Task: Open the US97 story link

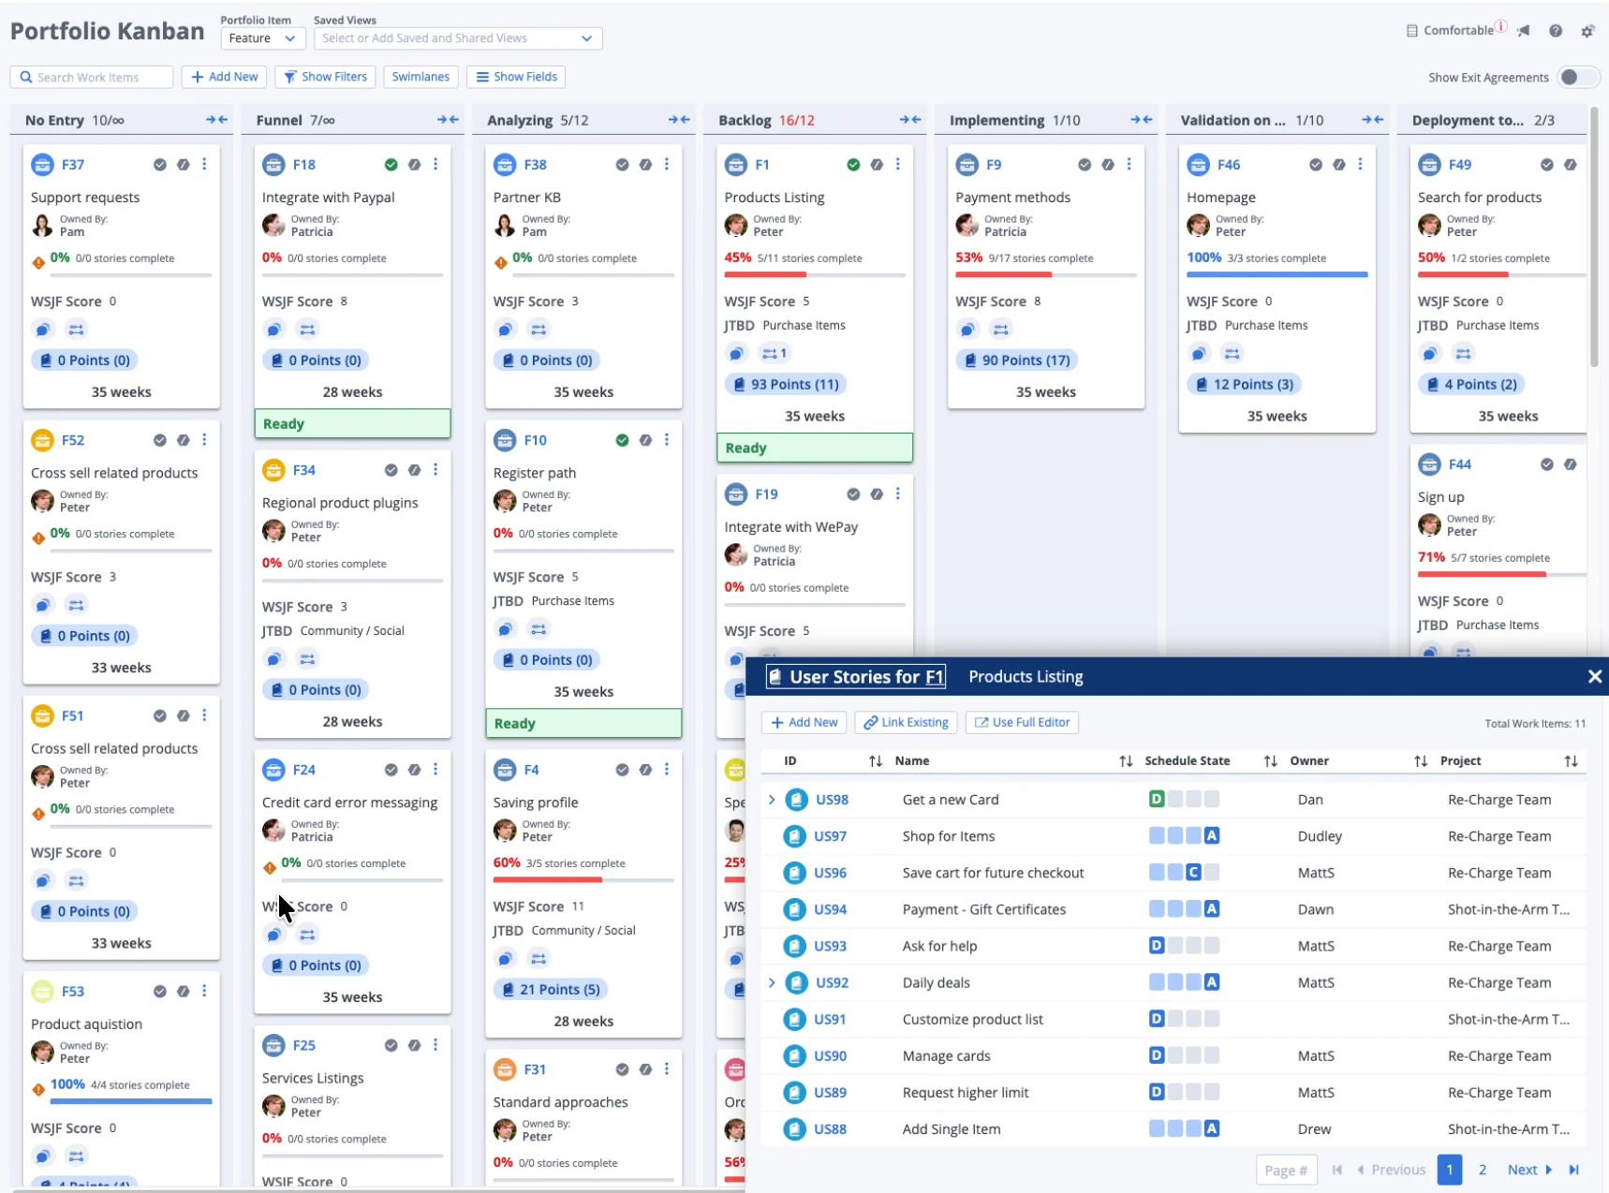Action: pos(830,836)
